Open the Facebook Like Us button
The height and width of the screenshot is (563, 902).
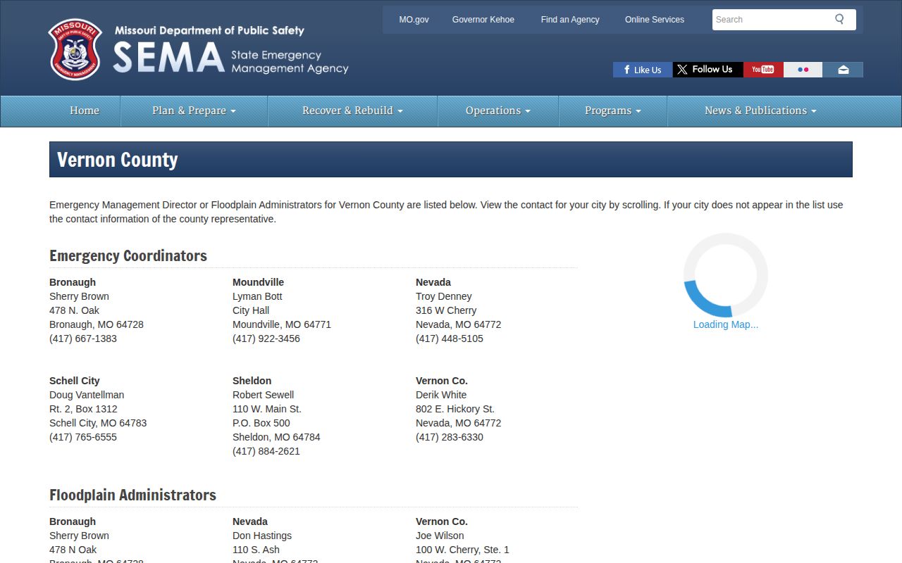click(x=643, y=70)
